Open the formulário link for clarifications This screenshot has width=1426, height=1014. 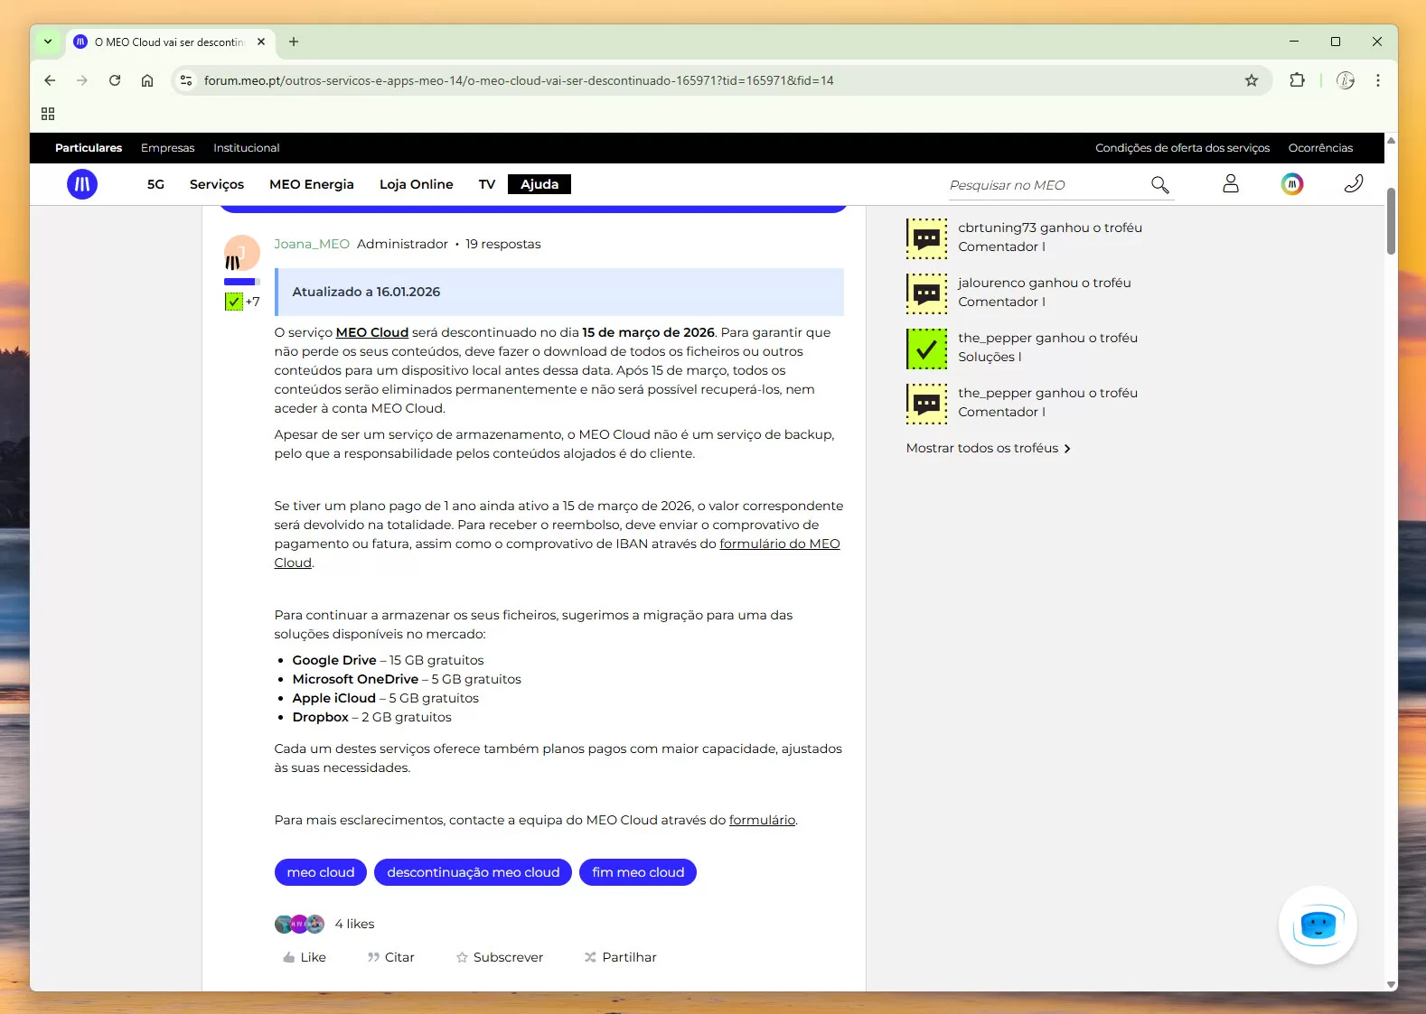click(763, 820)
